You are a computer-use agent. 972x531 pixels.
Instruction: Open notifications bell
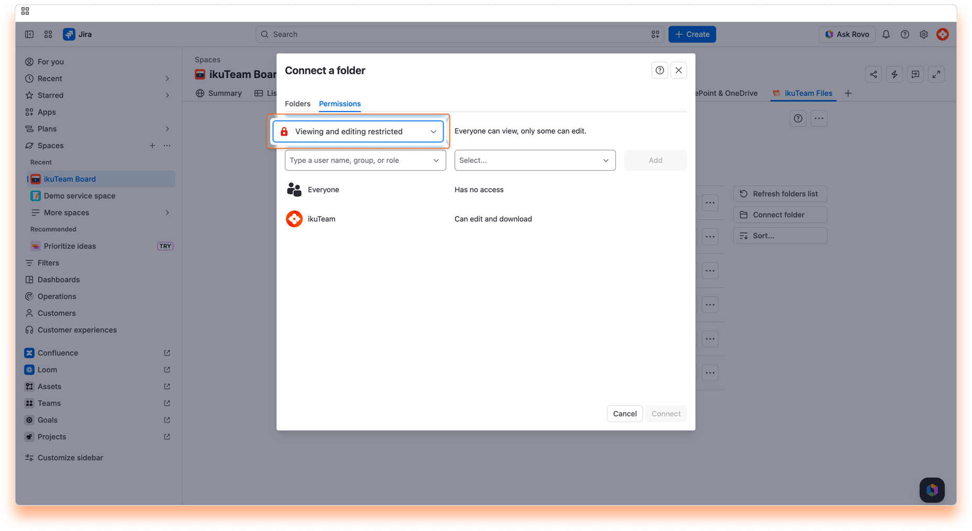(886, 34)
